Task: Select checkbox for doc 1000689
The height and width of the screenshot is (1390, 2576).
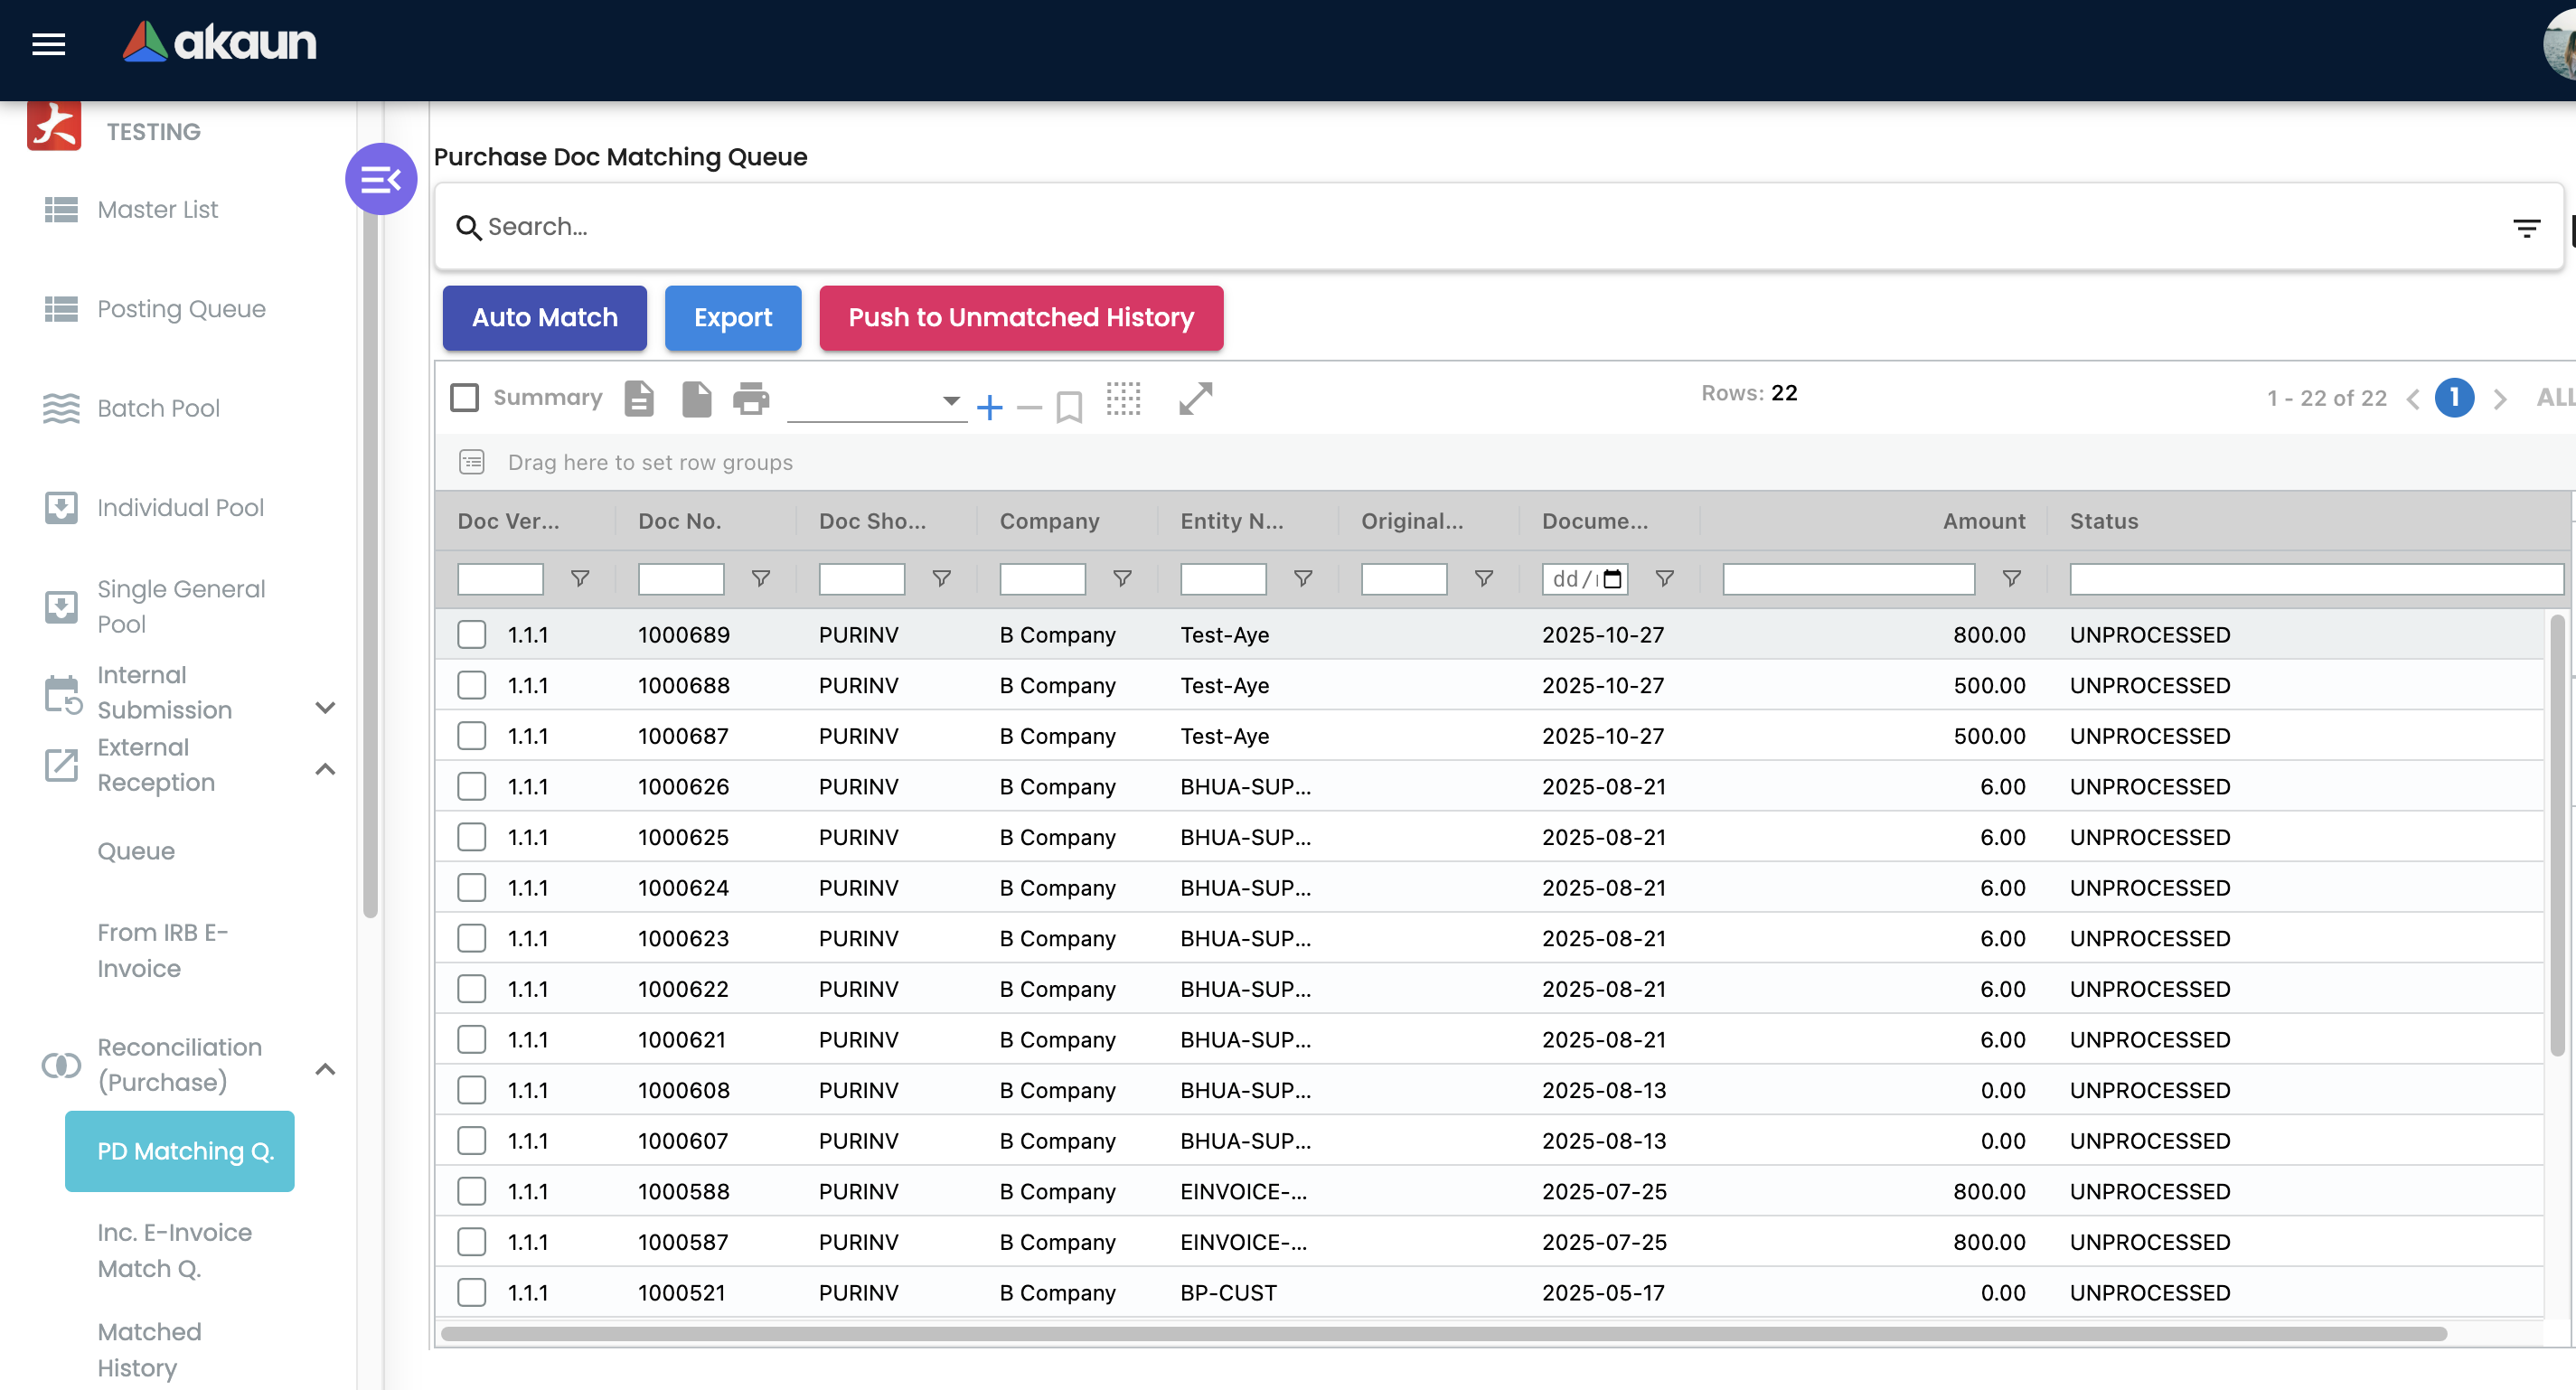Action: (472, 635)
